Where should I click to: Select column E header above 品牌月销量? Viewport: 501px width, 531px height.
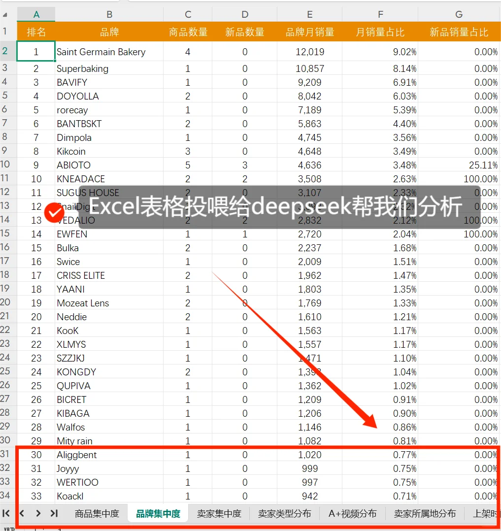click(x=309, y=14)
